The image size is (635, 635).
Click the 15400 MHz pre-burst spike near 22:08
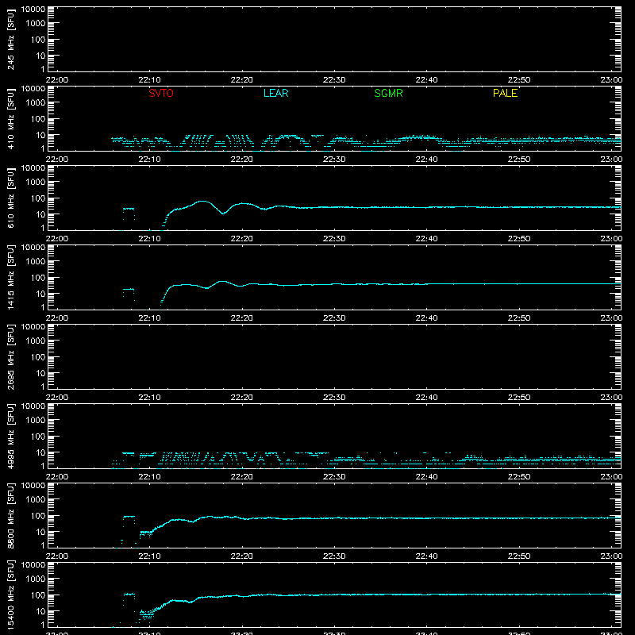129,595
